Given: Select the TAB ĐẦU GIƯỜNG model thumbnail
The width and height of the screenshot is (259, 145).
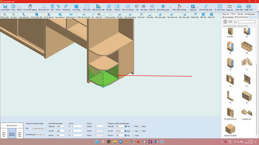Looking at the screenshot, I should [230, 130].
